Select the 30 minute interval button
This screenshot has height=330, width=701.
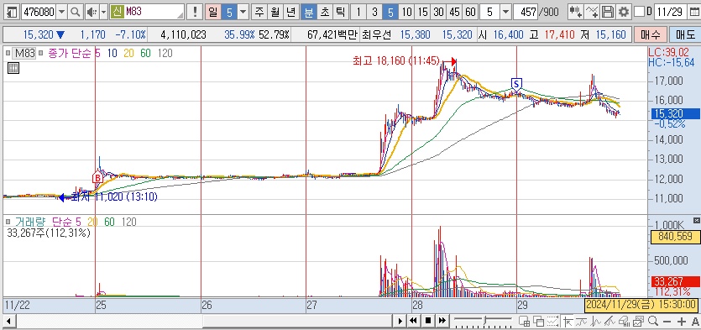[x=438, y=12]
